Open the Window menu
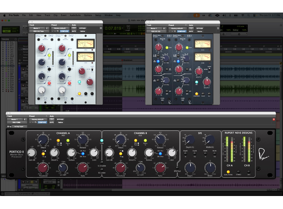Screen dimensions: 283x209 (109, 15)
